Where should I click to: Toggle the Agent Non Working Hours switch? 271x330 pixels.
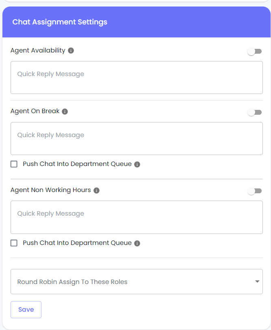pyautogui.click(x=254, y=191)
